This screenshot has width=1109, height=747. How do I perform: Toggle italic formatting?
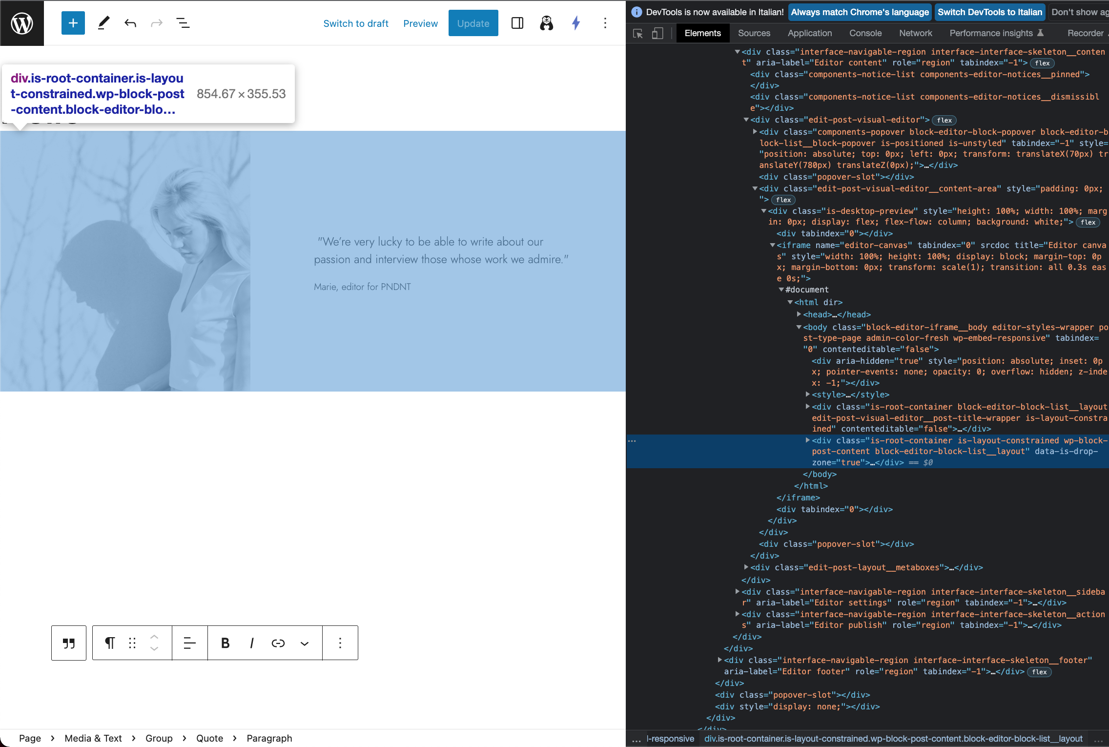click(252, 643)
